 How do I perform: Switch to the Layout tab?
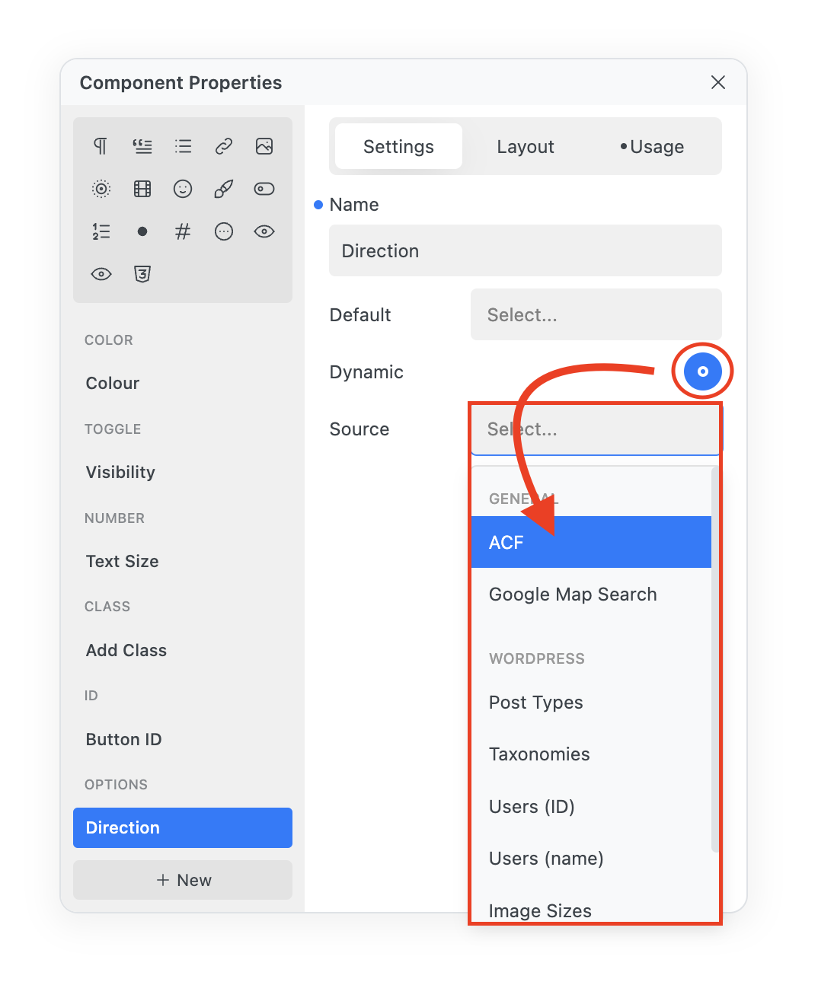pyautogui.click(x=525, y=147)
